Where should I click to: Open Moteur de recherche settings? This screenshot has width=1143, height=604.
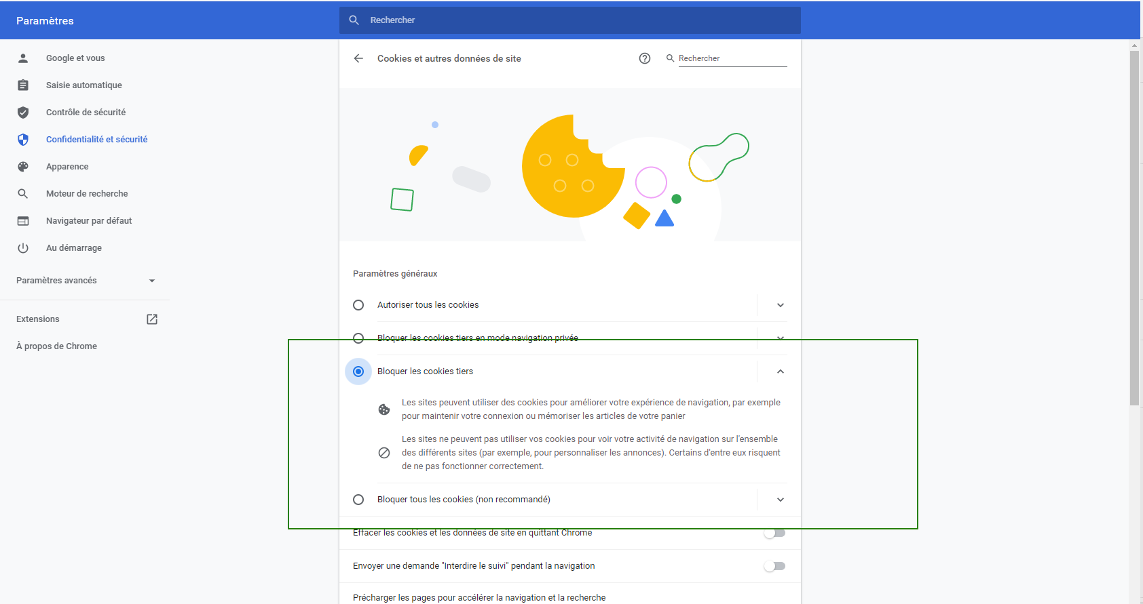87,194
